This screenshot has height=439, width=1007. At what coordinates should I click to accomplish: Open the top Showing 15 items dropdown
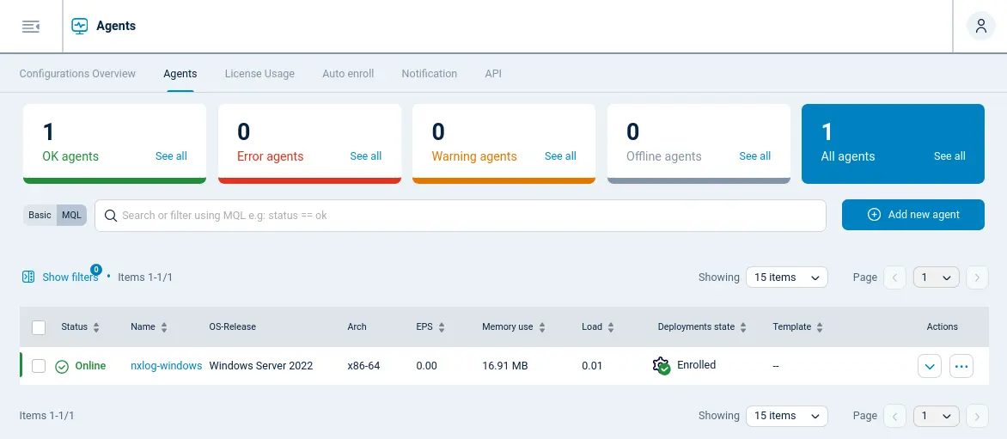786,277
